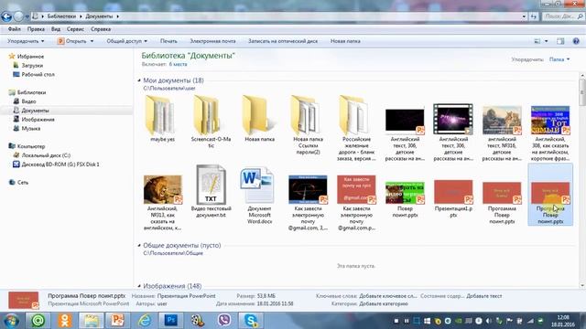Select the lion thumbnail Английский №313 file

pos(163,203)
